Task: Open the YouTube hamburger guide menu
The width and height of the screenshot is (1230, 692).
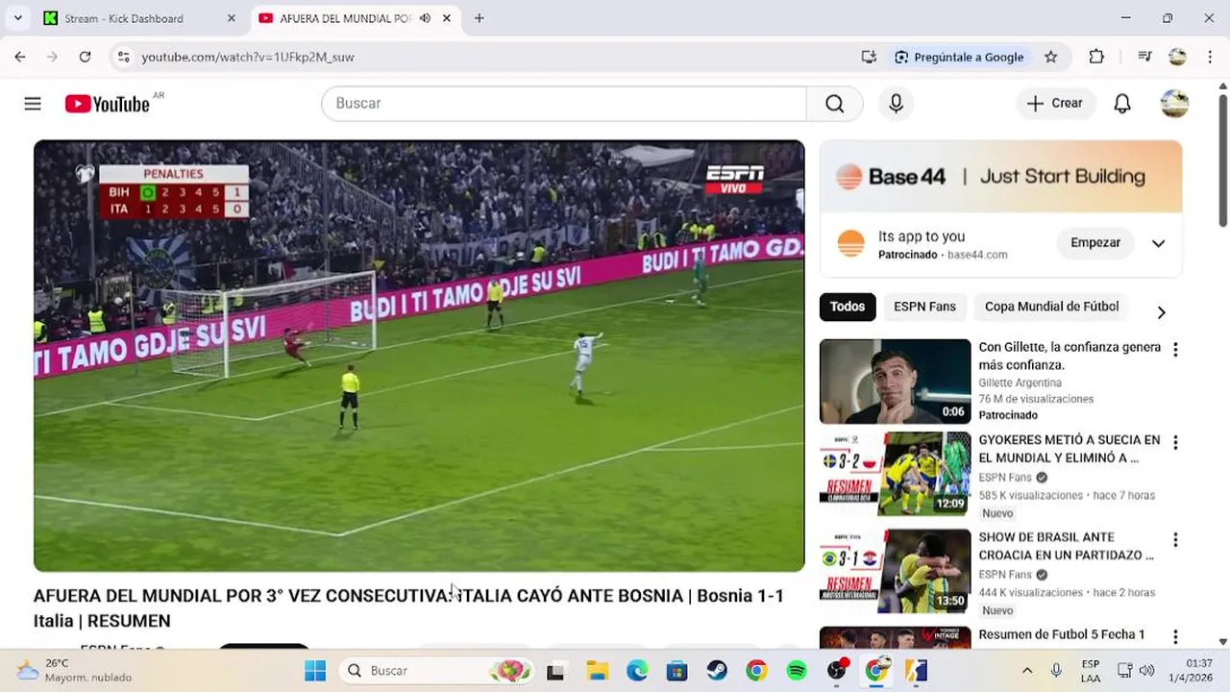Action: 33,103
